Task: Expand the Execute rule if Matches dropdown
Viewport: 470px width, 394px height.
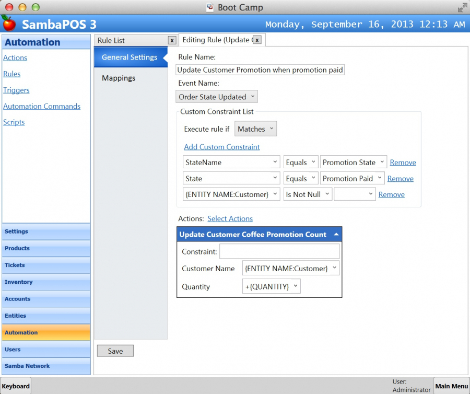Action: point(255,129)
